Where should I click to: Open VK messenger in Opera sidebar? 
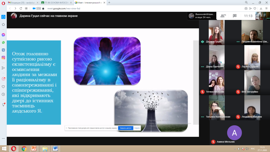pyautogui.click(x=3, y=50)
